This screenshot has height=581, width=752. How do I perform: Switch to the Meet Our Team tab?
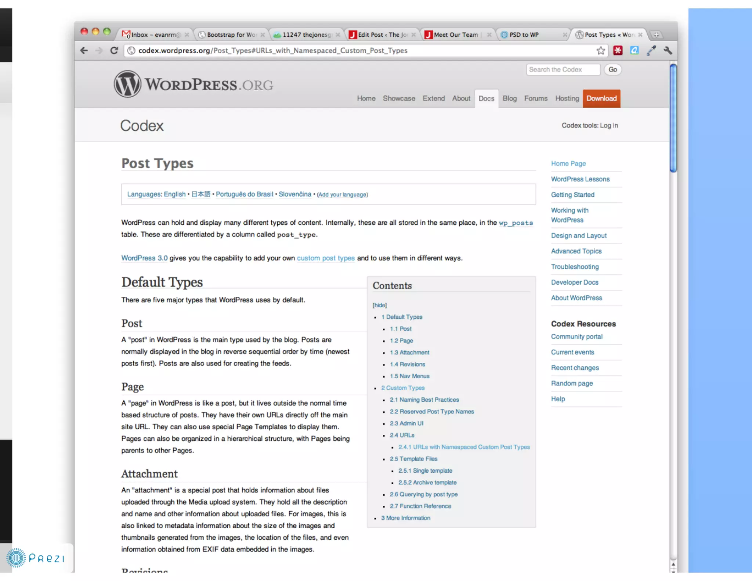coord(457,35)
